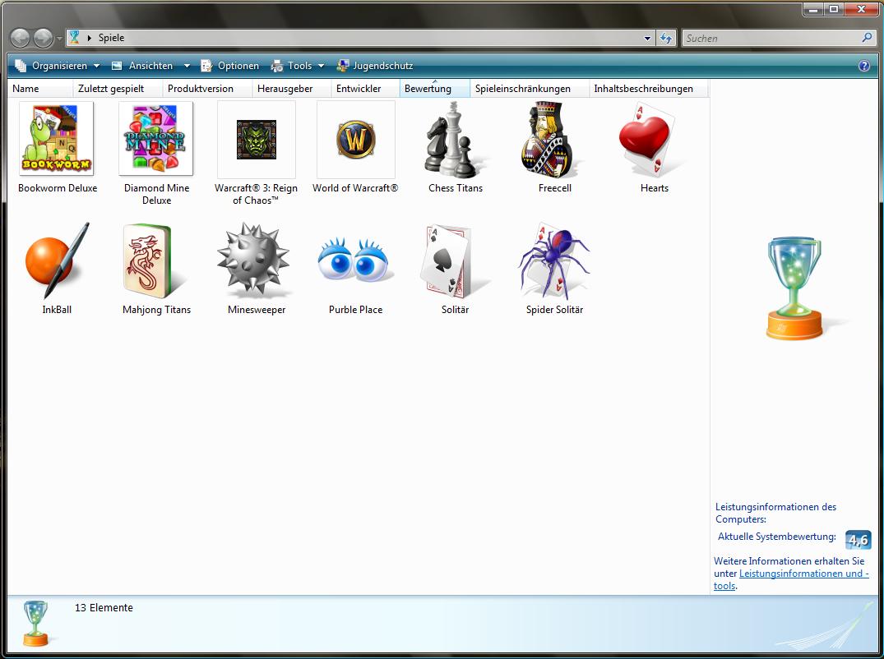The width and height of the screenshot is (884, 659).
Task: Open the Tools dropdown menu
Action: (298, 66)
